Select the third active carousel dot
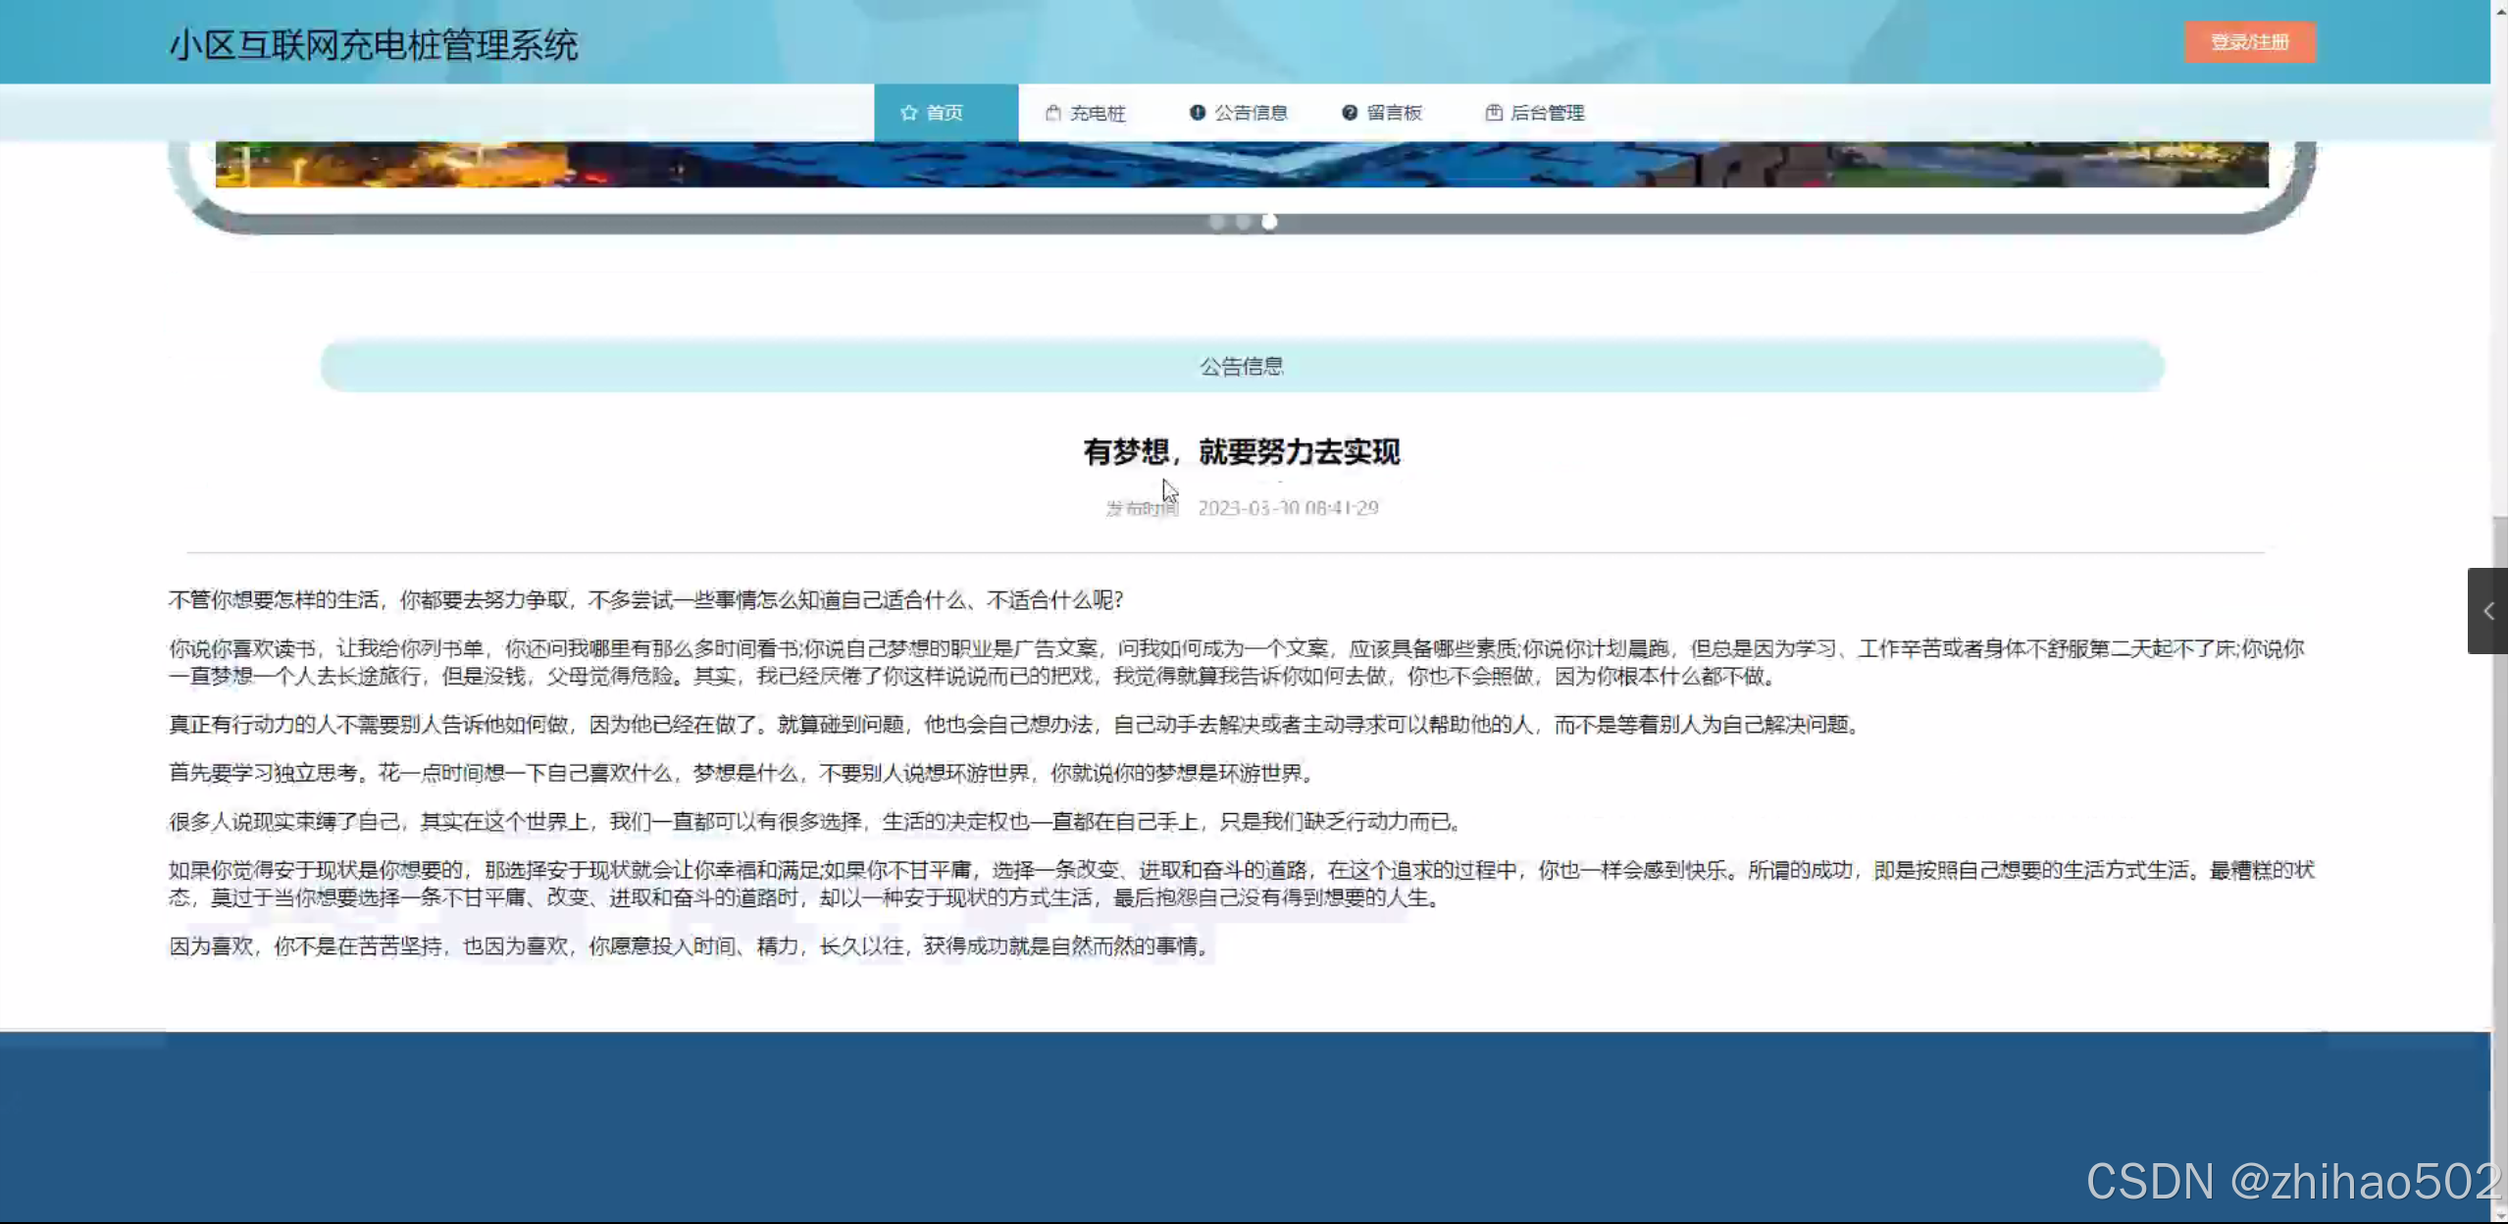 1269,223
